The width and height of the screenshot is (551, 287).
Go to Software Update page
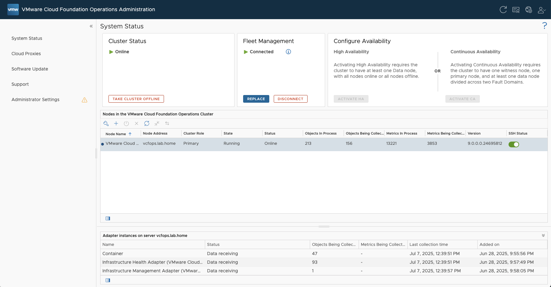point(30,69)
